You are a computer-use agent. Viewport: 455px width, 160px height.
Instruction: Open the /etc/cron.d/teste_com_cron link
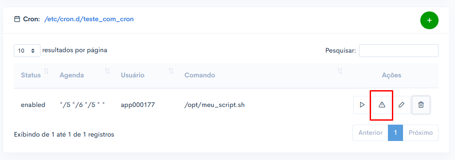pos(89,19)
